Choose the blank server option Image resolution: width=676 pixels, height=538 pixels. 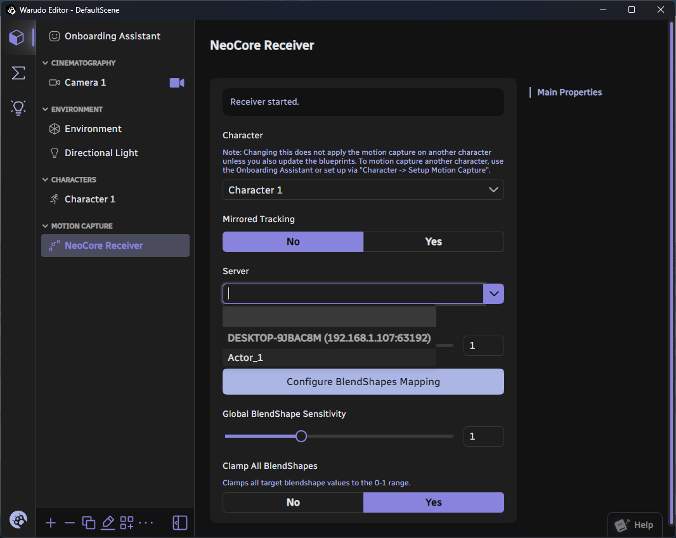tap(329, 317)
